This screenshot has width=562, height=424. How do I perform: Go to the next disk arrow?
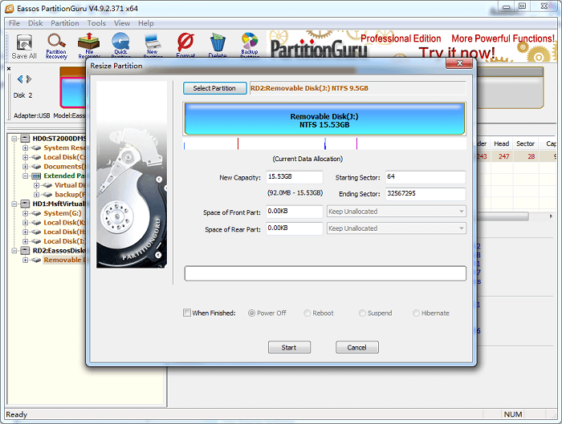(x=29, y=79)
